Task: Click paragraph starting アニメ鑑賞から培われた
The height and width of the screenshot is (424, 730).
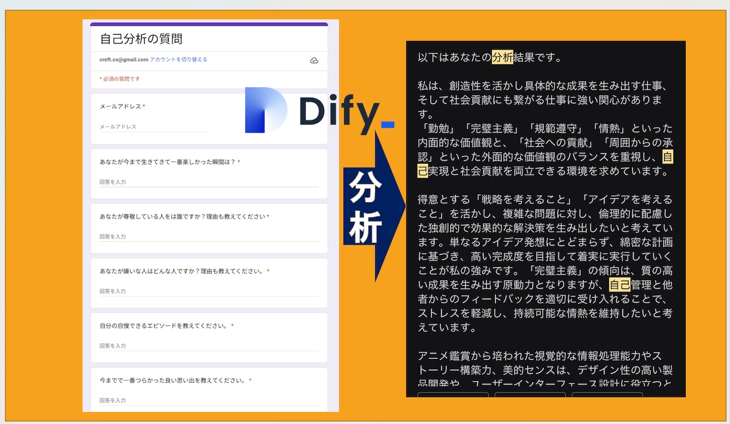Action: (545, 369)
